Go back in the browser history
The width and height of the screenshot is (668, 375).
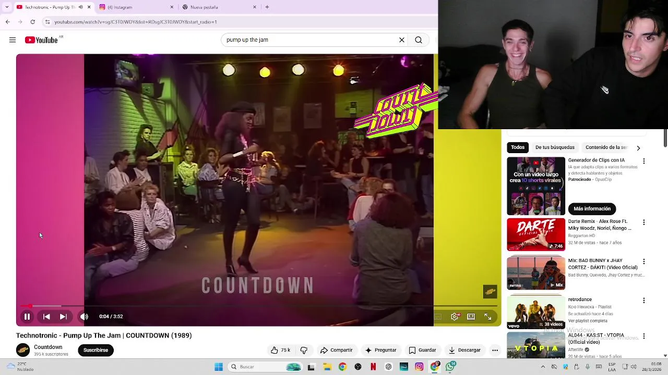[x=7, y=22]
